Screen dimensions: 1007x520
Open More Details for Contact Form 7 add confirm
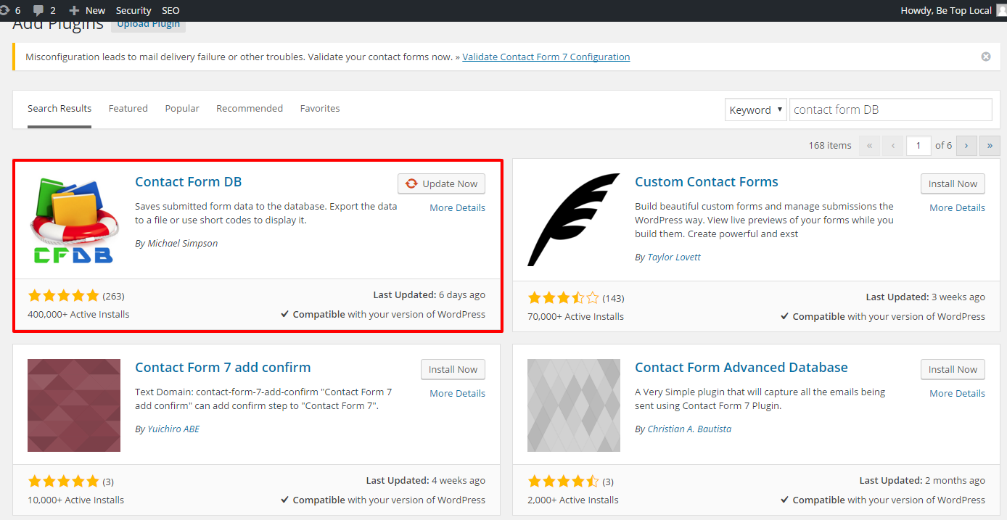point(457,393)
